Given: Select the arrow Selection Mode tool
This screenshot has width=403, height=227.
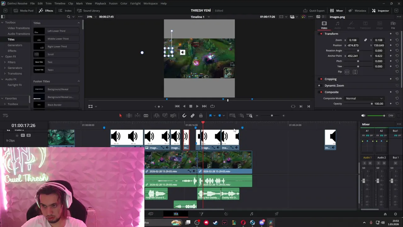Looking at the screenshot, I should (x=120, y=116).
